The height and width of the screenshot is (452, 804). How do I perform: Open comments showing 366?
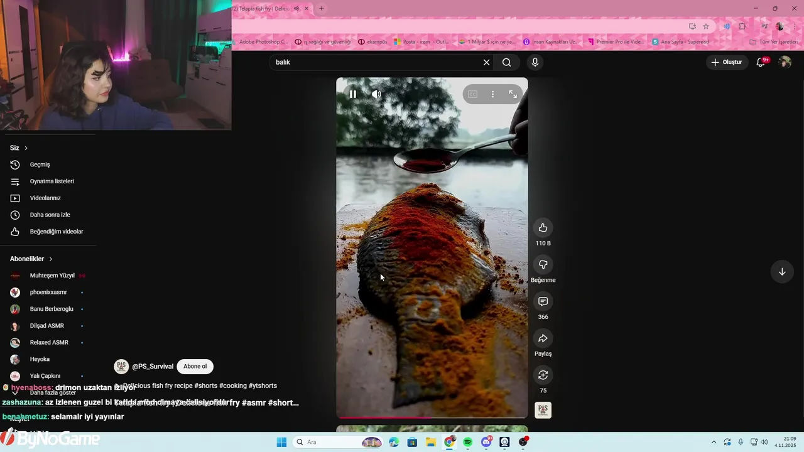click(x=543, y=301)
